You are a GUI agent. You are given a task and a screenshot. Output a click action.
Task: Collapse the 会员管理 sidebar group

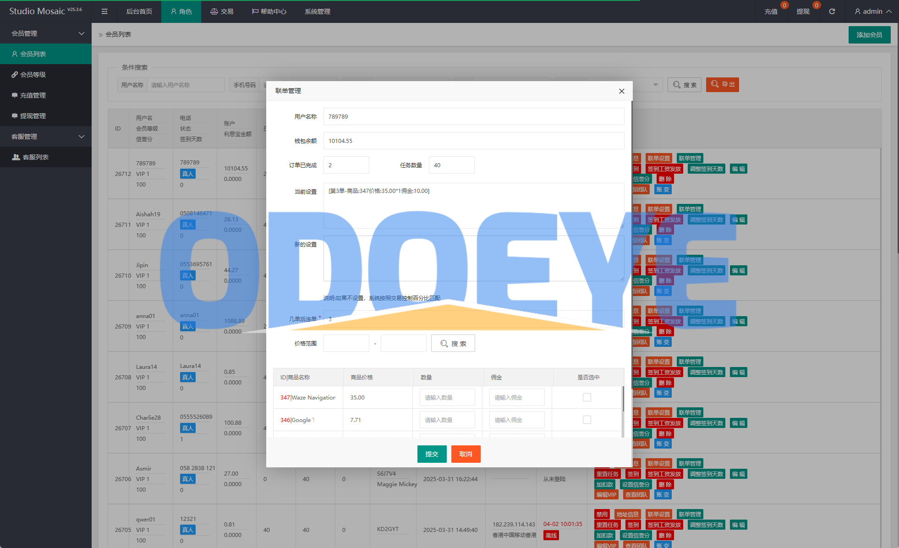(x=46, y=33)
